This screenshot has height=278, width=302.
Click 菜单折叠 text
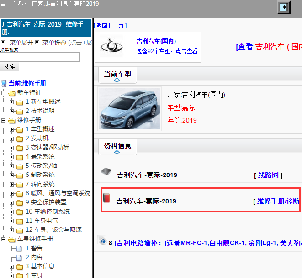point(54,43)
